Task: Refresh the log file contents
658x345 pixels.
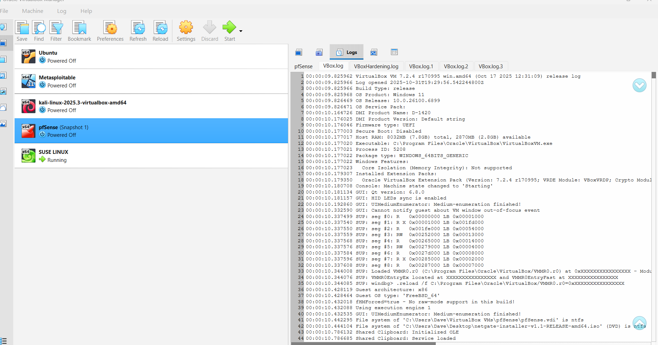Action: point(138,30)
